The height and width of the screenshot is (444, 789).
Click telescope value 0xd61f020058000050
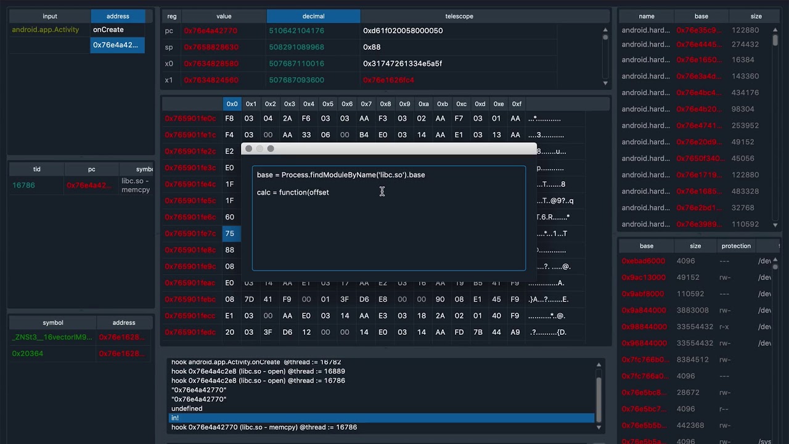coord(403,30)
